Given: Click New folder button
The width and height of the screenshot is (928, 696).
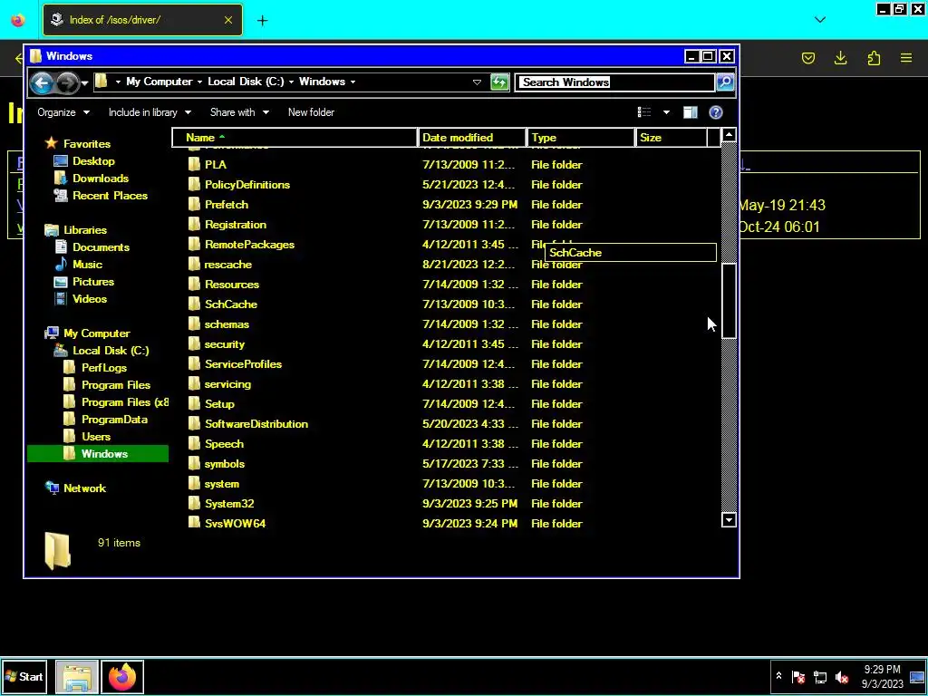Looking at the screenshot, I should pos(311,112).
